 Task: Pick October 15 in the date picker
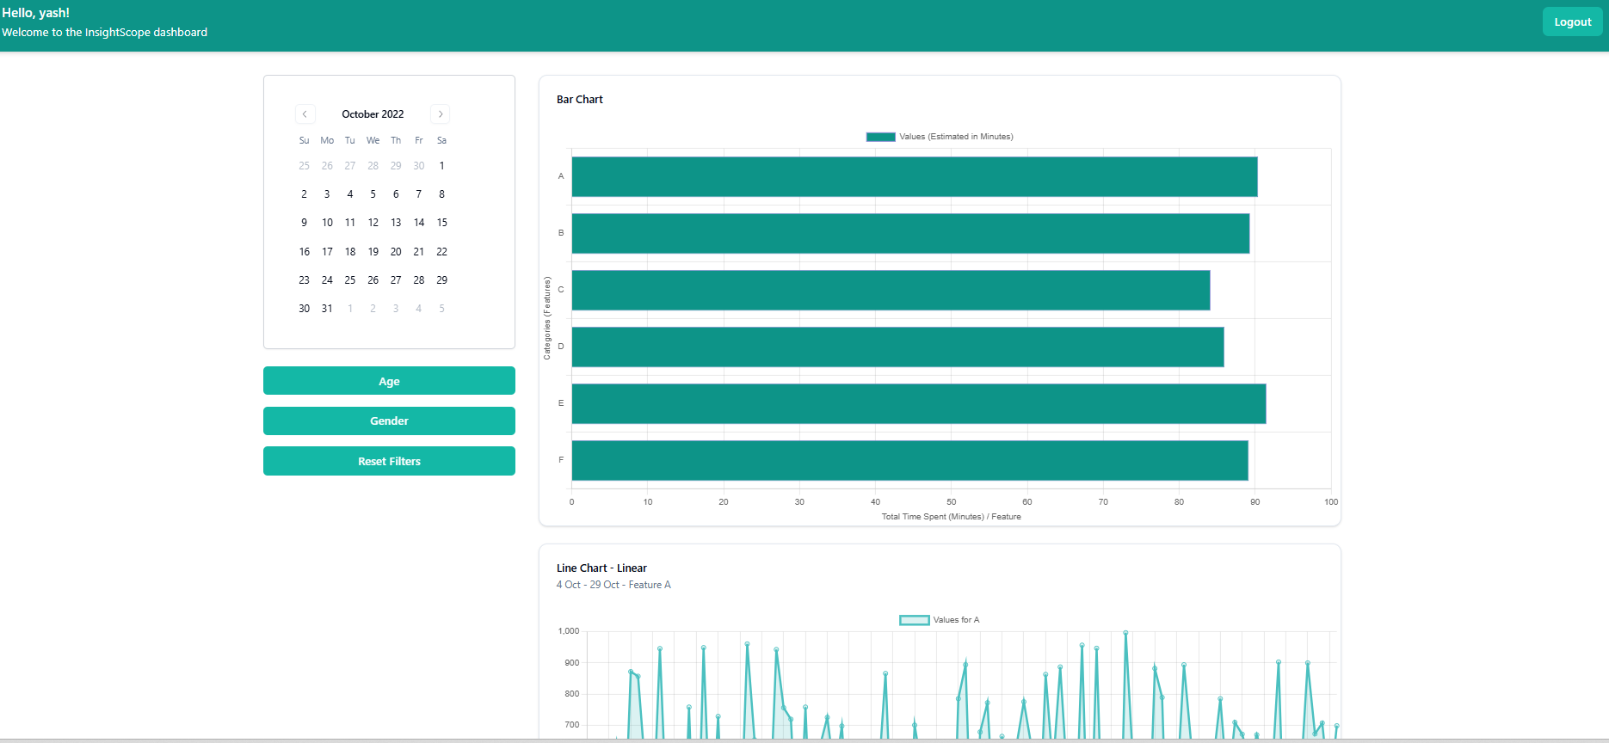point(441,223)
